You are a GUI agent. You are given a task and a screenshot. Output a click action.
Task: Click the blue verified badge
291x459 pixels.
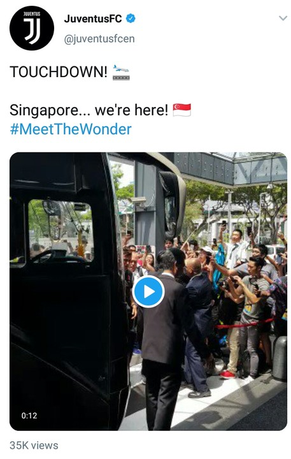131,18
